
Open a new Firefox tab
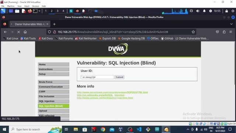click(54, 24)
